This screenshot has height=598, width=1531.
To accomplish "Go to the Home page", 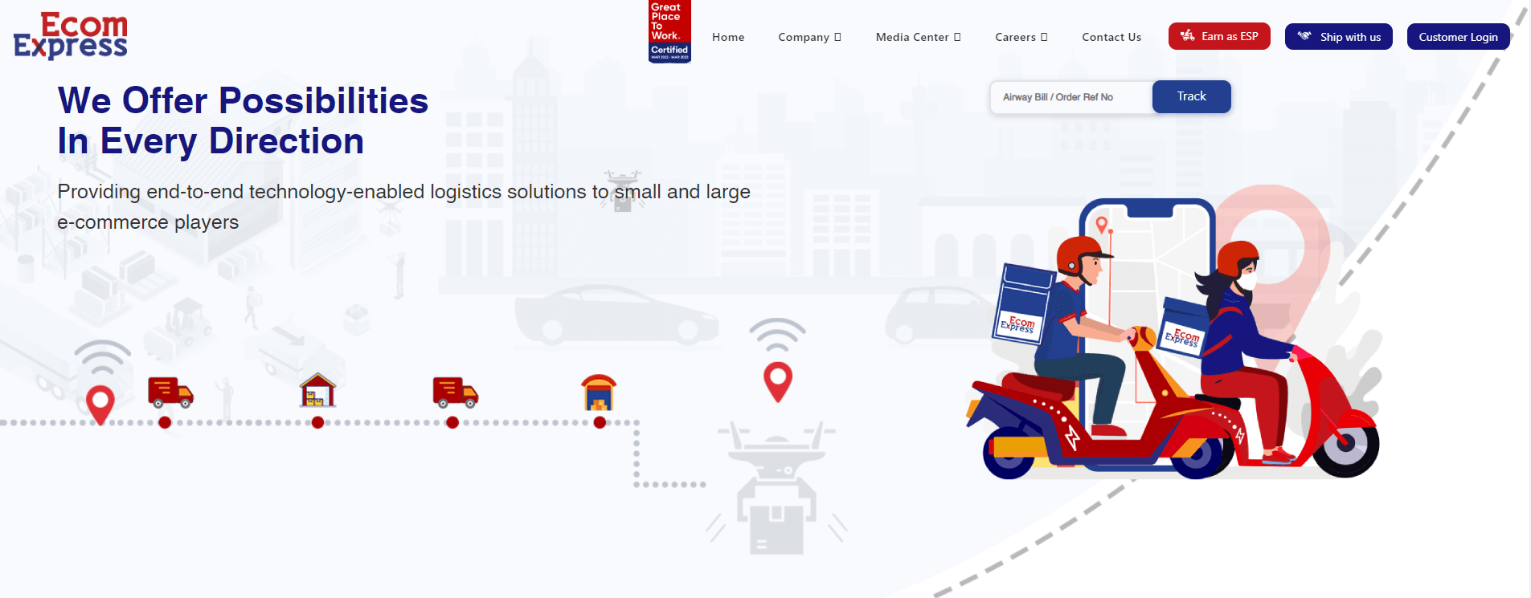I will click(x=728, y=37).
